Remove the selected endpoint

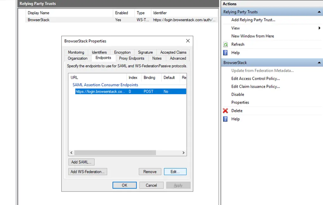pos(150,172)
